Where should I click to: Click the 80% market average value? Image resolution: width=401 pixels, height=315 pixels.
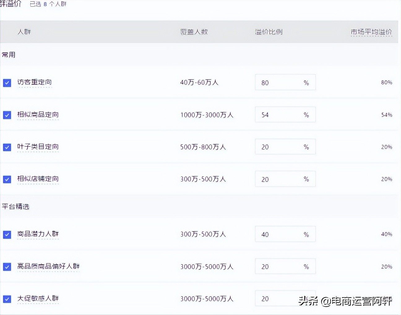[x=386, y=82]
